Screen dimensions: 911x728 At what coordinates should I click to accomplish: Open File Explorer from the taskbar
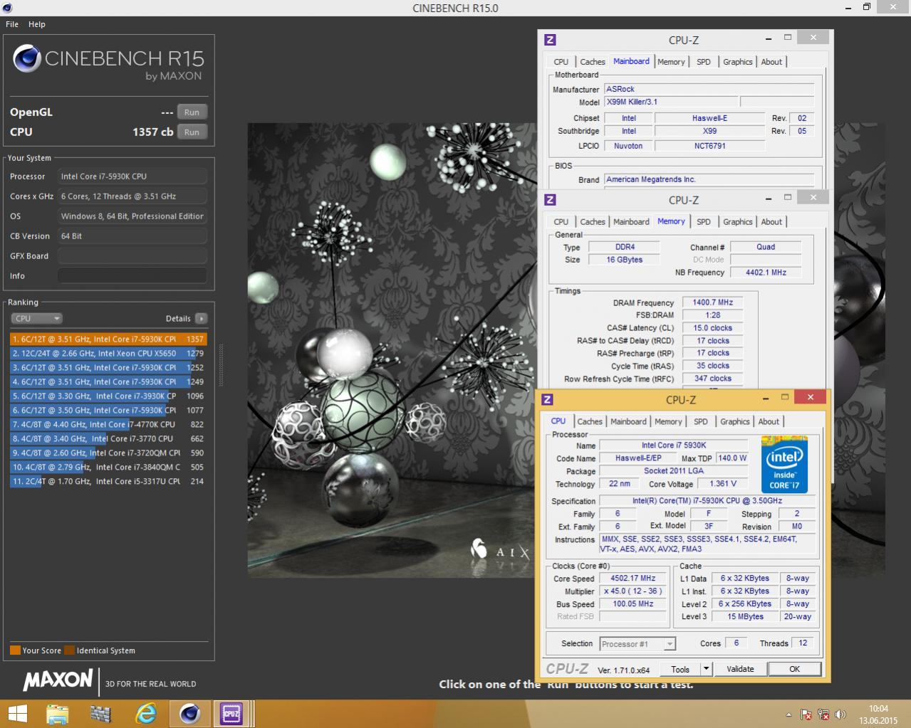(x=57, y=714)
